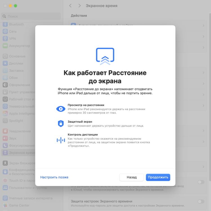Select the Экранное время hourglass icon
The height and width of the screenshot is (211, 211).
(5, 152)
